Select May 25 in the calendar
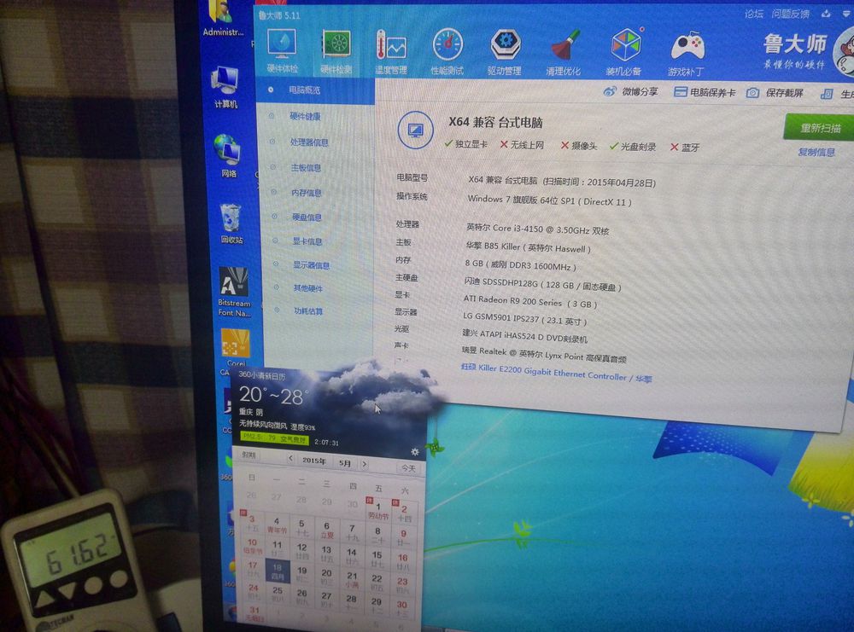The image size is (854, 632). [278, 594]
